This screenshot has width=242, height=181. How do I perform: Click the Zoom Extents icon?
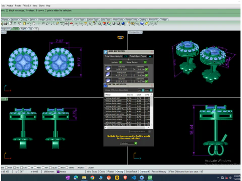52,24
